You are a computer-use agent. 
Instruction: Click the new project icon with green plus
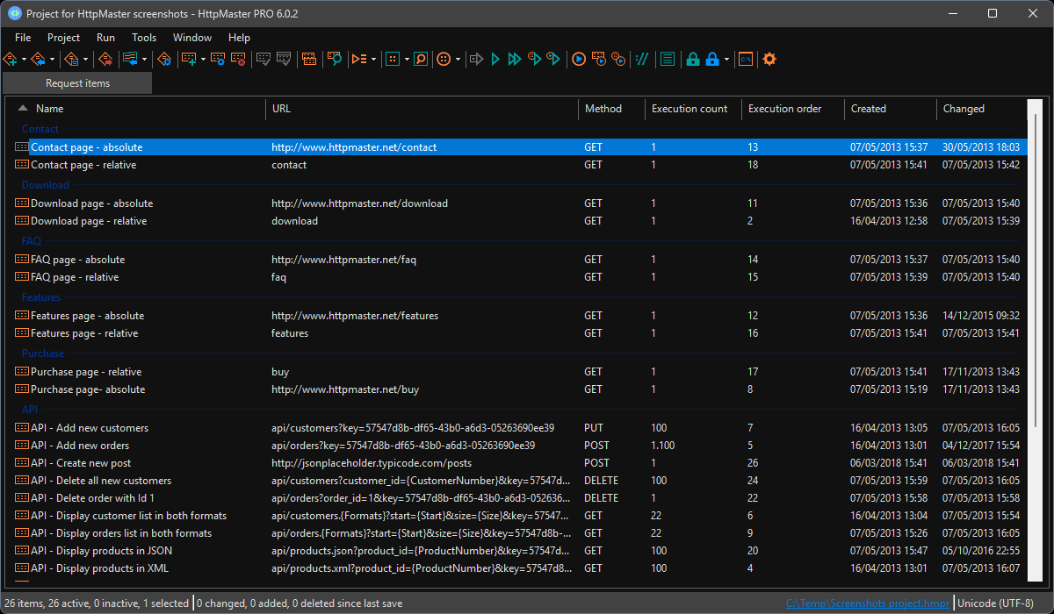click(11, 59)
